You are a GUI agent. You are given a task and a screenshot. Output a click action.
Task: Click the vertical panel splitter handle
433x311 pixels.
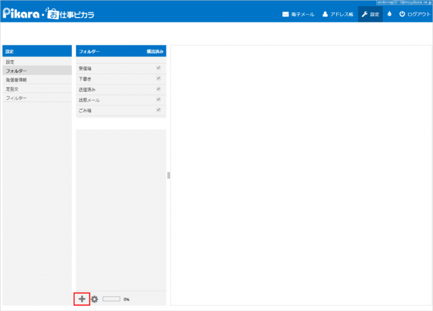(x=168, y=175)
